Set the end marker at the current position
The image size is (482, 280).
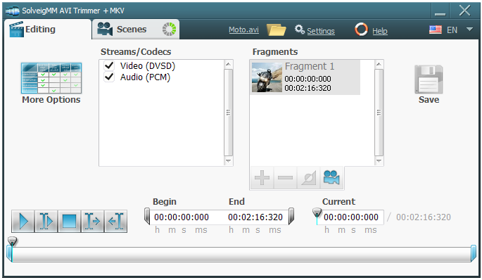click(x=116, y=221)
